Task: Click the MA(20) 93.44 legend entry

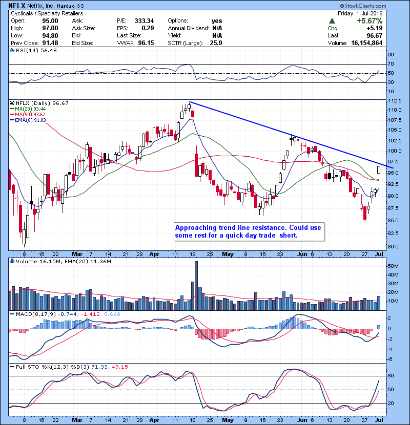Action: 28,109
